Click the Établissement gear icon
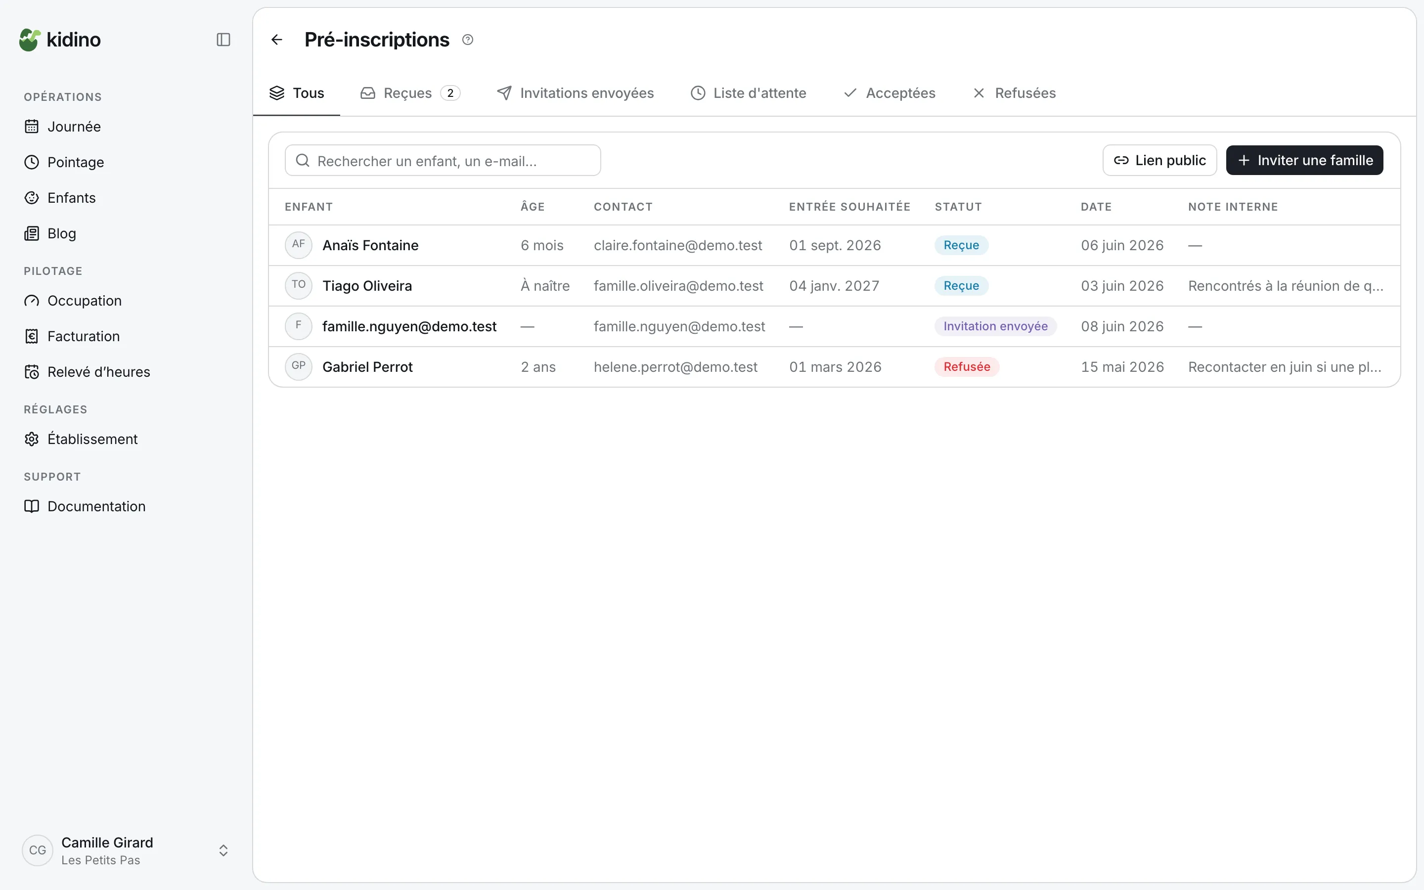This screenshot has height=890, width=1424. (32, 439)
